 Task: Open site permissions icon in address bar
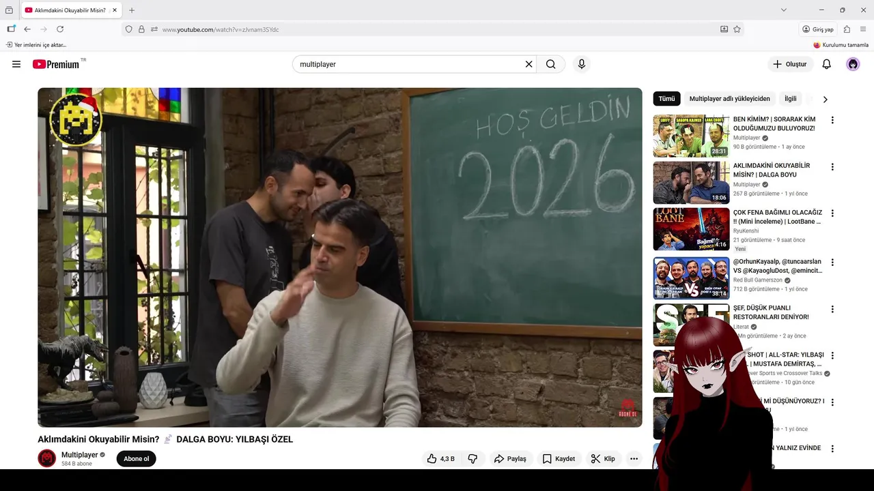click(x=154, y=29)
